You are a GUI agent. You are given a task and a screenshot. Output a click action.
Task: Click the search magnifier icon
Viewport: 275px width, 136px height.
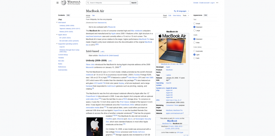88,3
